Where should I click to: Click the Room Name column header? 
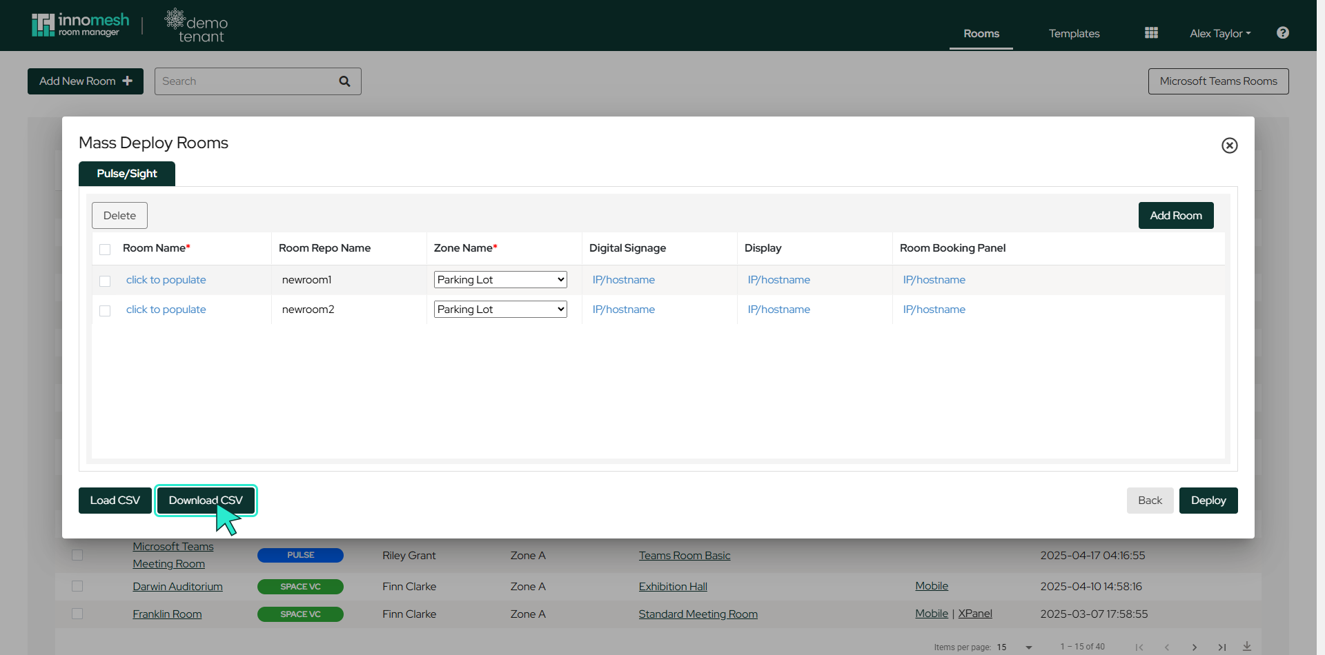[157, 248]
